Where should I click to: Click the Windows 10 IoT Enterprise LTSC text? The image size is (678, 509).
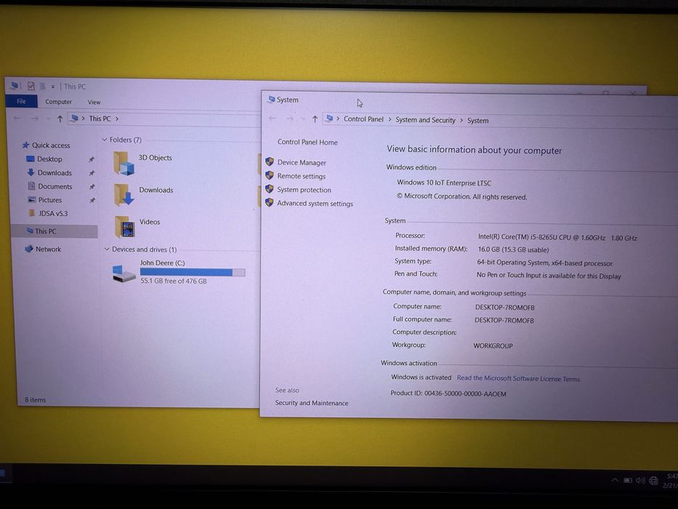click(444, 183)
